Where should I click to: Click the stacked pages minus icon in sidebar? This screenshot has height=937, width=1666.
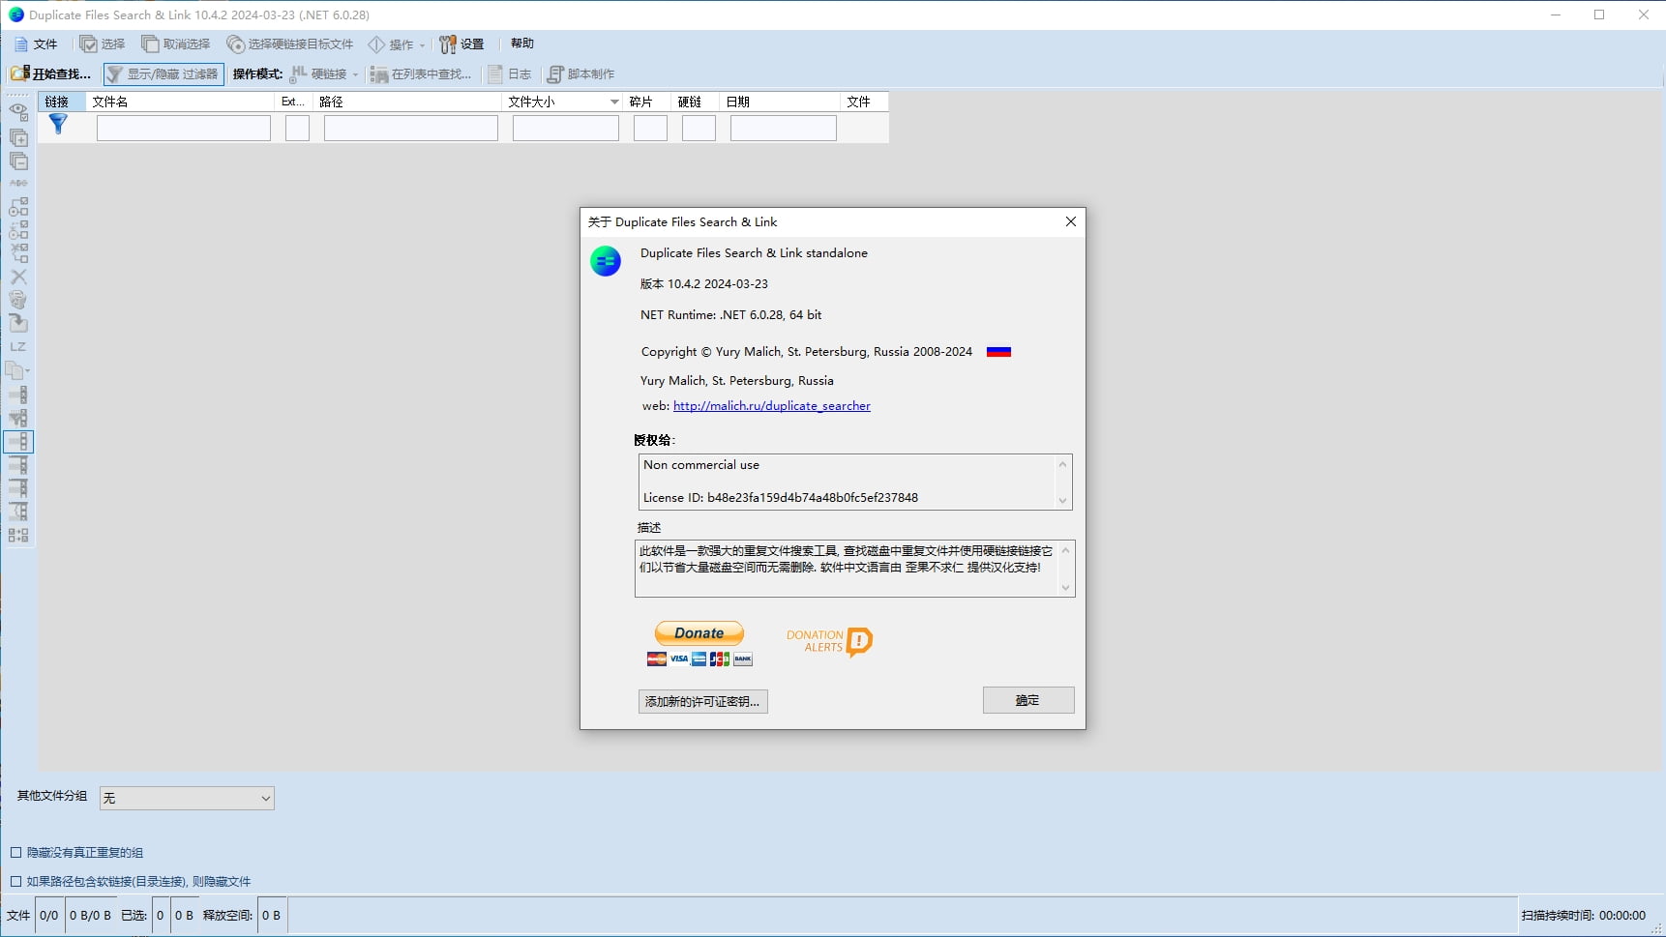click(x=18, y=161)
